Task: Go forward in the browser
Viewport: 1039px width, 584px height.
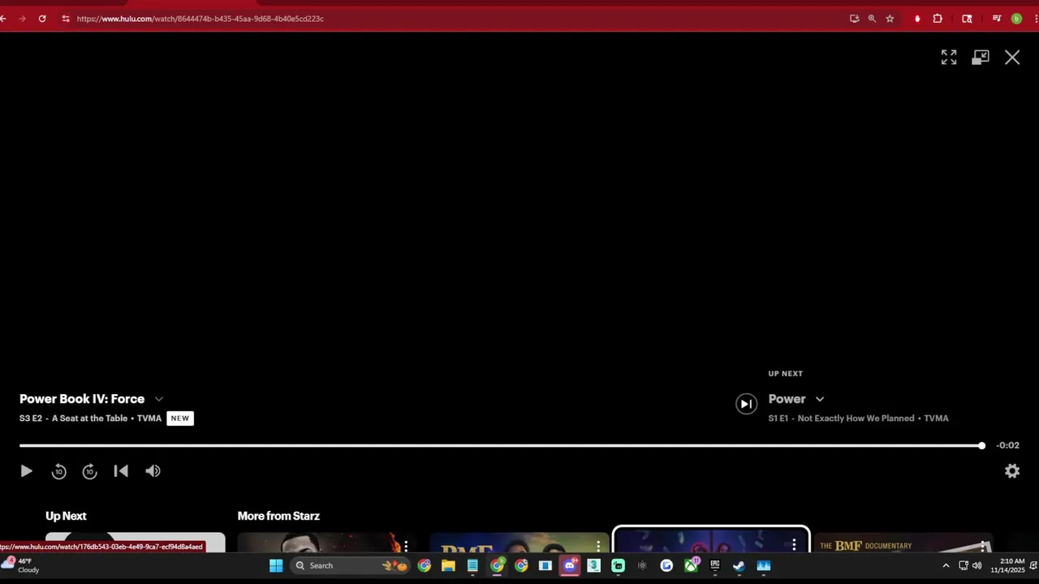Action: (x=22, y=19)
